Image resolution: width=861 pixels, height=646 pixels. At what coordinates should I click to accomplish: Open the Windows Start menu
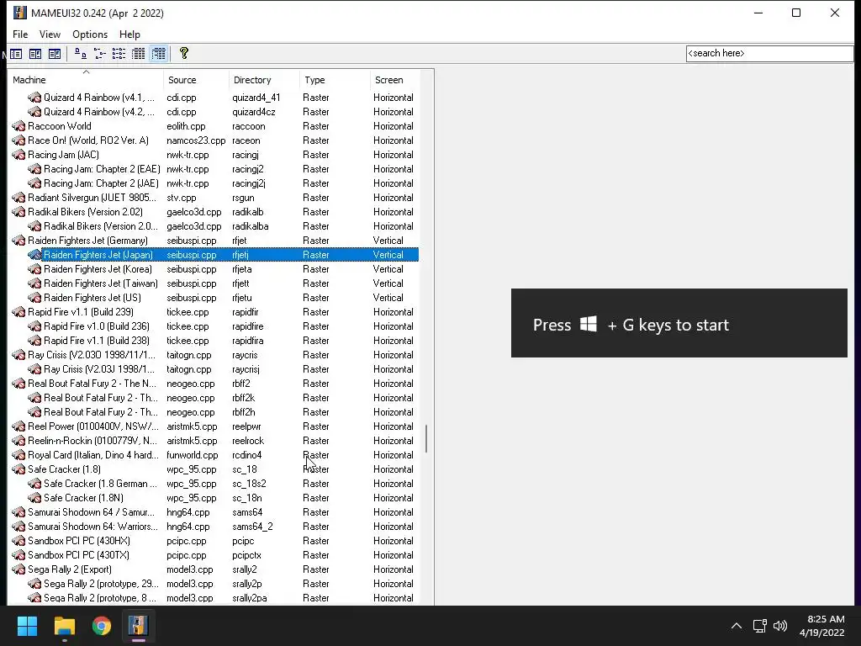[27, 626]
